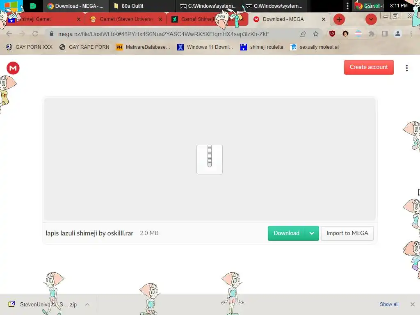Toggle the browser side panel
Image resolution: width=420 pixels, height=315 pixels.
(x=385, y=34)
